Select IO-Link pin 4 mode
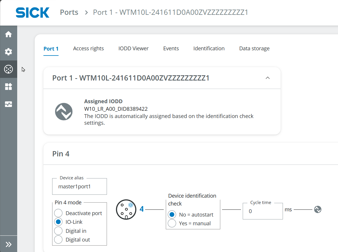The height and width of the screenshot is (252, 338). point(58,222)
